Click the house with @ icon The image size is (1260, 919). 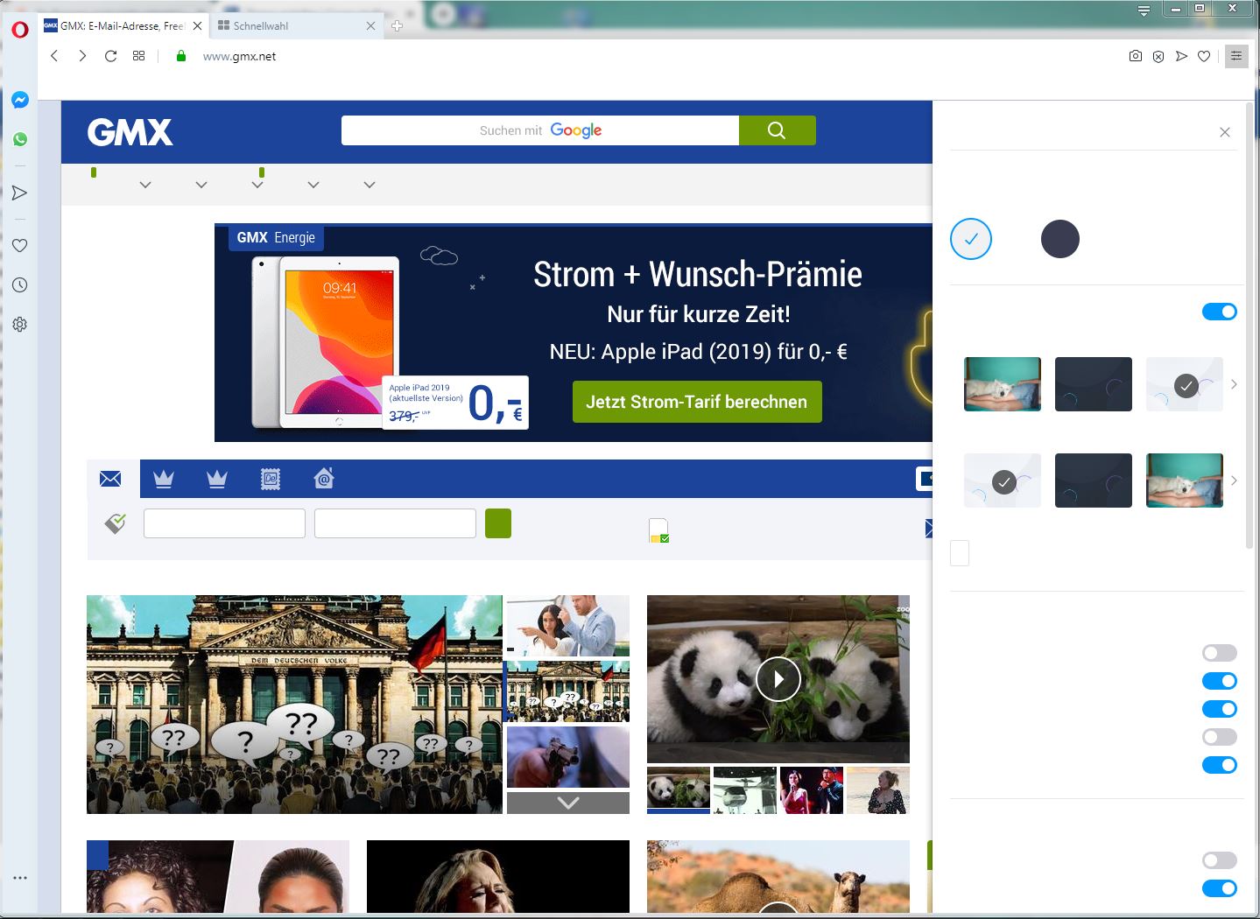point(324,479)
